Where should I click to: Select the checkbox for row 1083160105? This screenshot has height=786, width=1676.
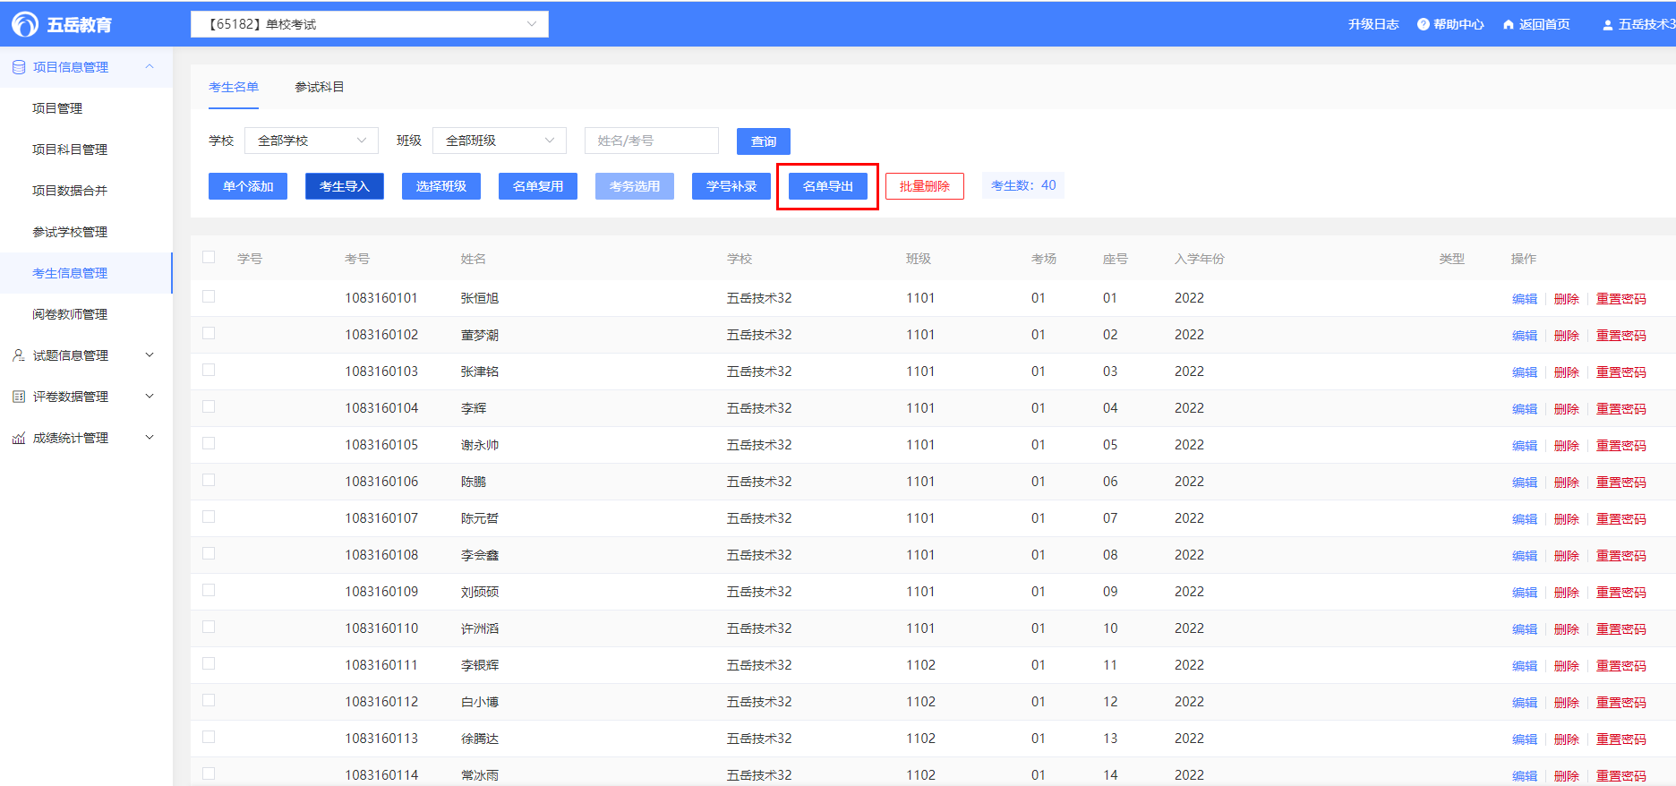209,443
